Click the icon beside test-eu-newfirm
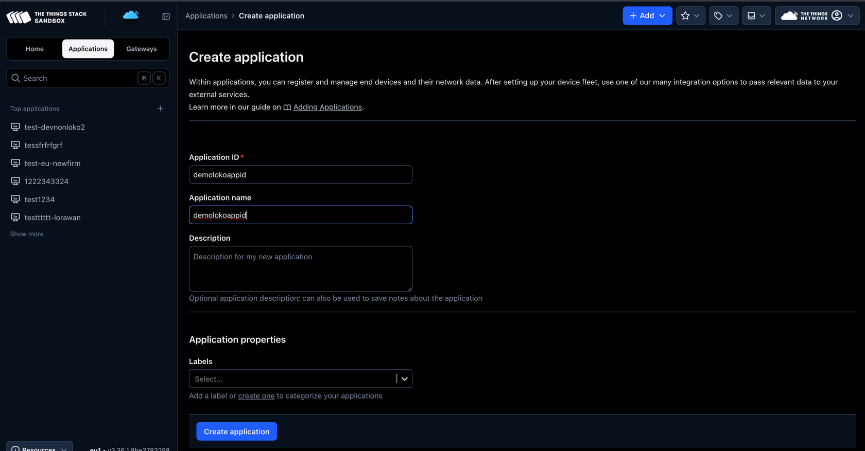 (x=15, y=163)
